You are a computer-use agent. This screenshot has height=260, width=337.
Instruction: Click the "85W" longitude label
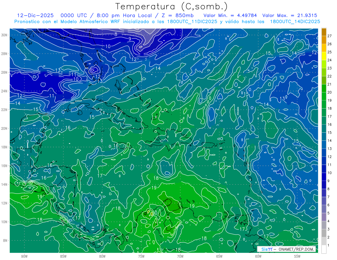(63, 256)
